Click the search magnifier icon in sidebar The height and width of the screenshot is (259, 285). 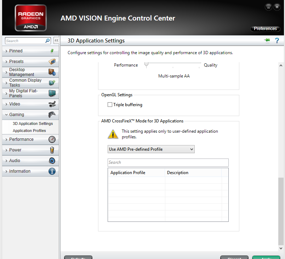point(47,41)
